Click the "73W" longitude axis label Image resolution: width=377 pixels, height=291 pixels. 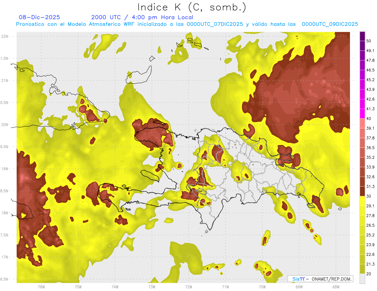pos(152,287)
